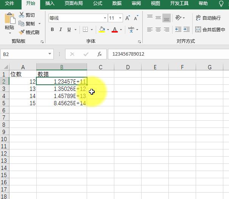Apply yellow fill color bucket
The height and width of the screenshot is (199, 229).
[x=102, y=30]
